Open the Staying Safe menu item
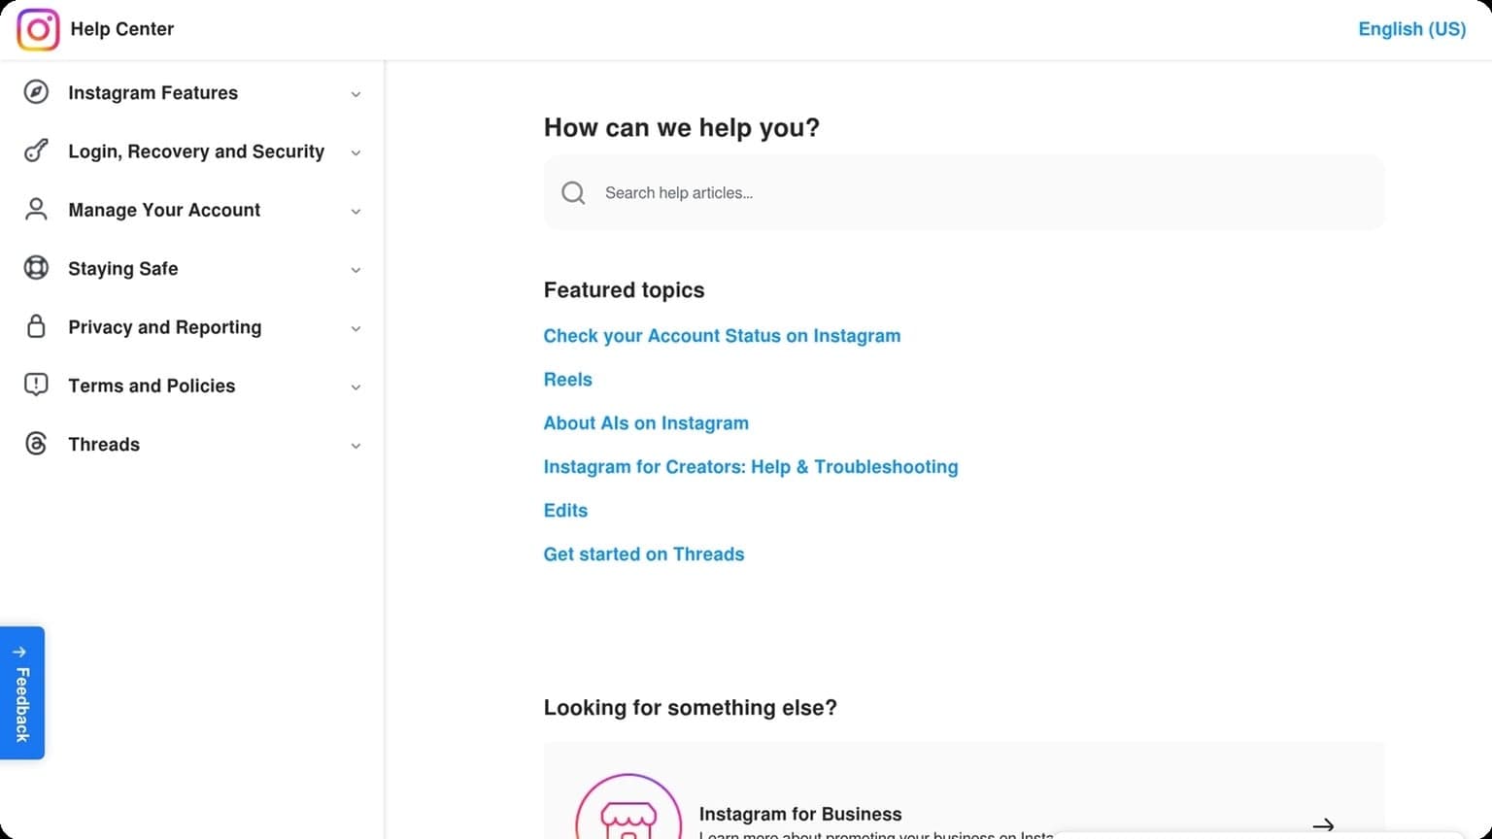 [x=123, y=269]
